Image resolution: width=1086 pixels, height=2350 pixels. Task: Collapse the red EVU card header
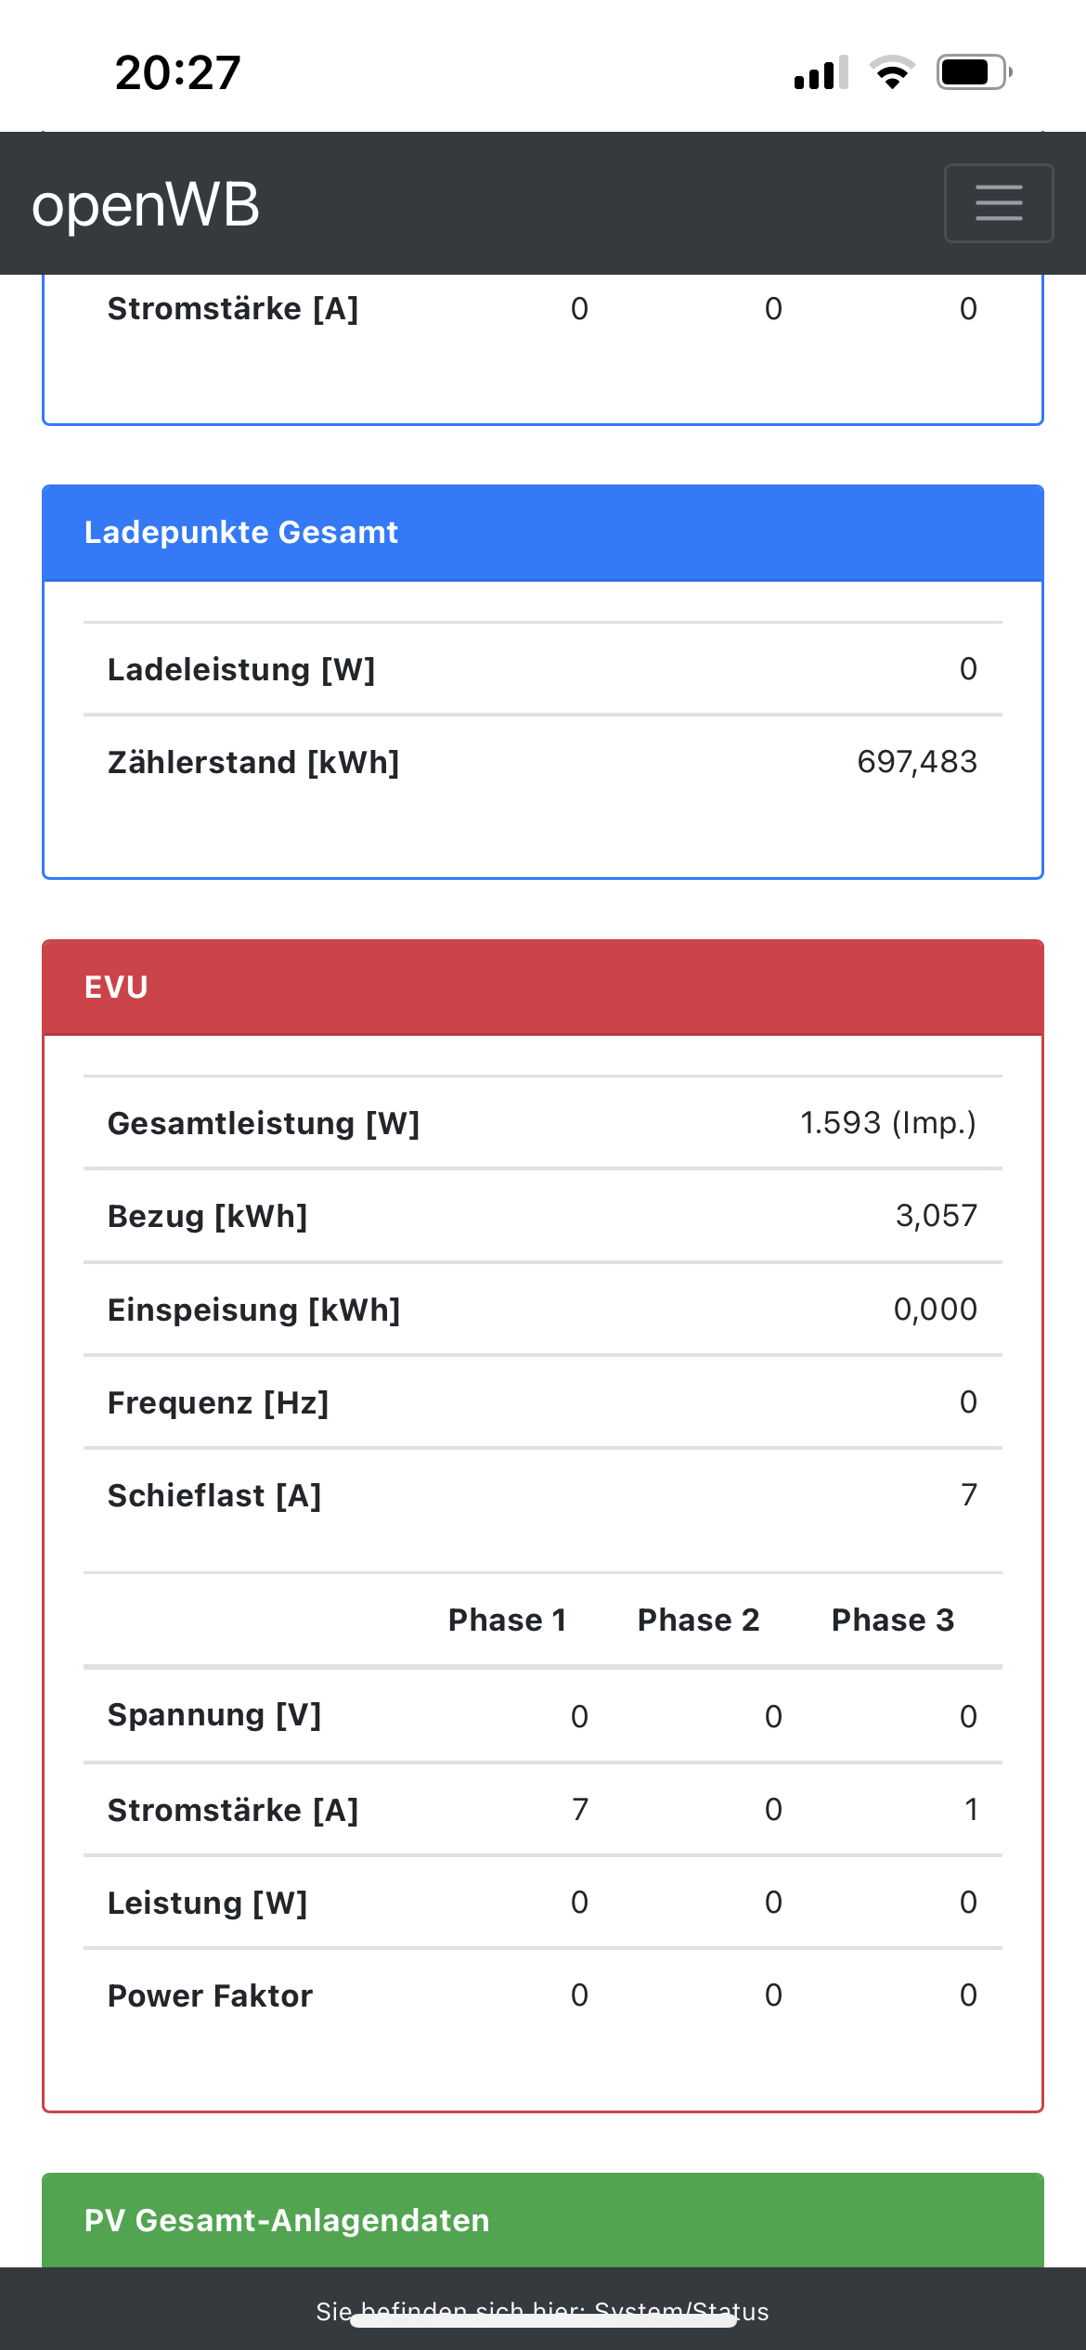(543, 988)
